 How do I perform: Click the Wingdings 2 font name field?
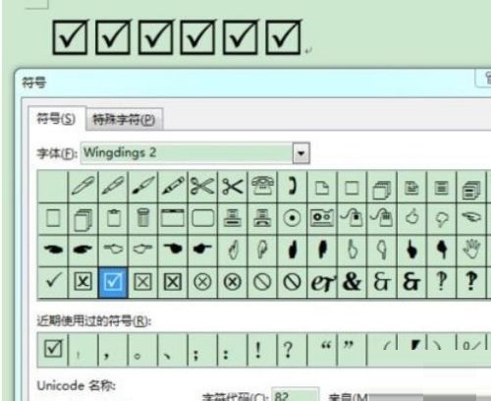(x=187, y=153)
